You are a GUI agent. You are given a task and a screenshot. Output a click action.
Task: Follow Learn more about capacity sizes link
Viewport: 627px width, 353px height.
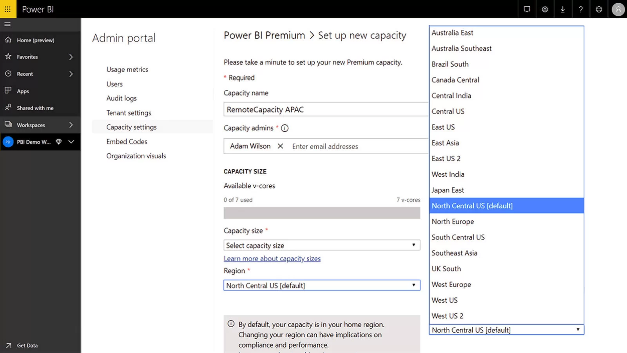[x=272, y=259]
